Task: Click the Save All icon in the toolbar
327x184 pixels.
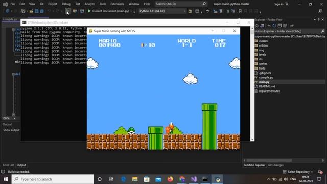Action: click(x=42, y=11)
